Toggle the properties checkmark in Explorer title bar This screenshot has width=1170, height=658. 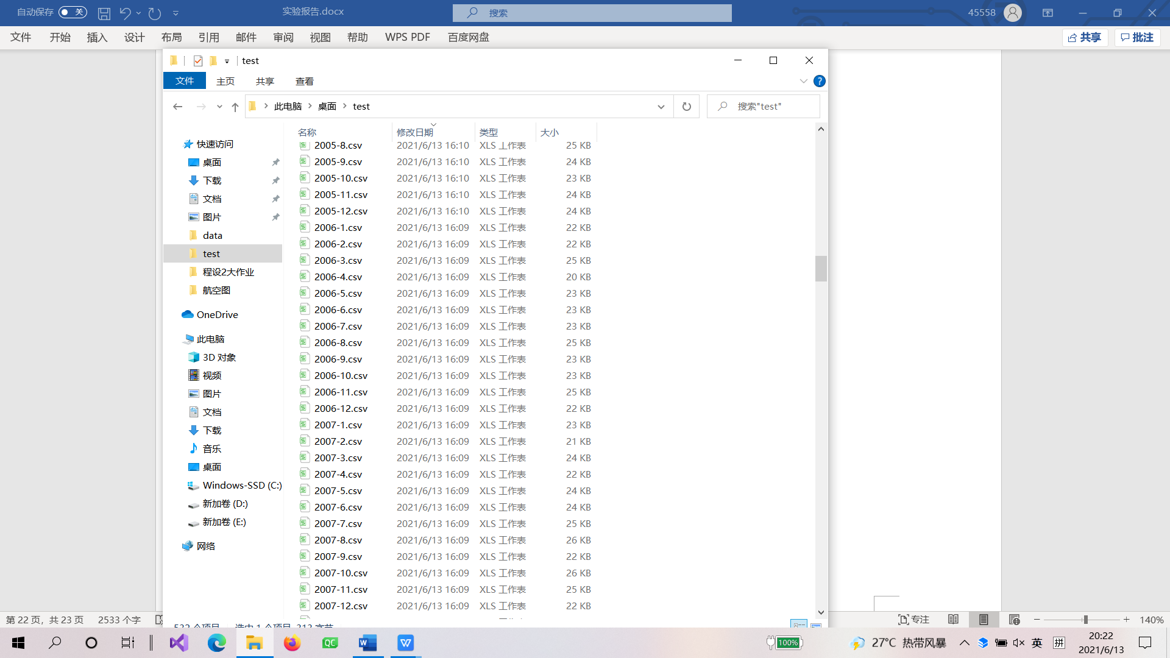pyautogui.click(x=198, y=61)
